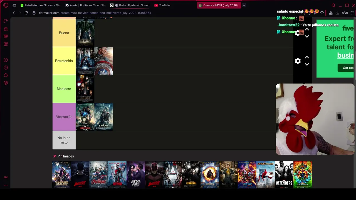This screenshot has height=200, width=356.
Task: Open the browser profile icon
Action: (x=331, y=13)
